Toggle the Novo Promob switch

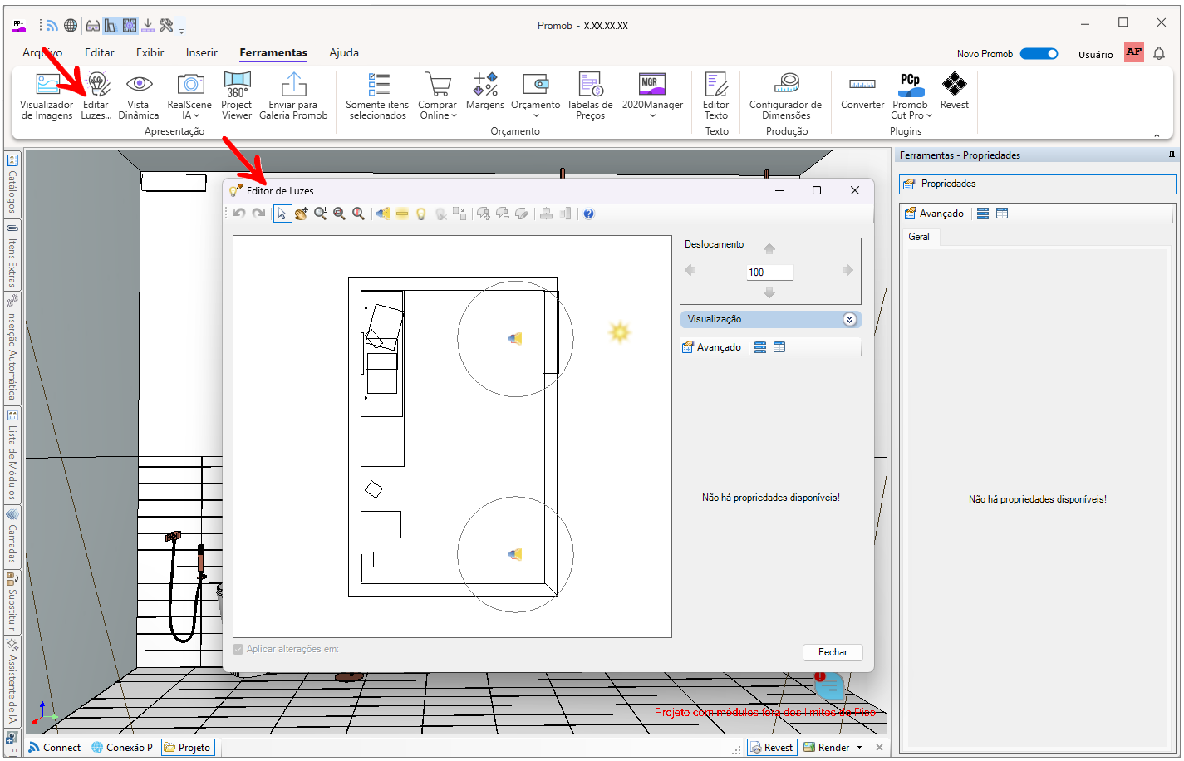point(1039,54)
